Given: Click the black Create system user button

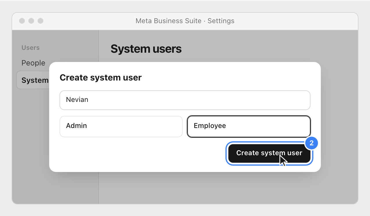Looking at the screenshot, I should click(269, 153).
